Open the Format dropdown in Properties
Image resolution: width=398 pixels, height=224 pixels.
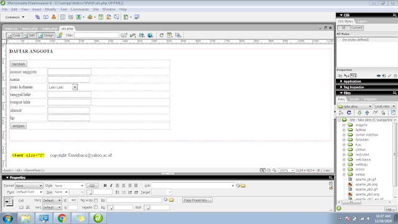(29, 185)
